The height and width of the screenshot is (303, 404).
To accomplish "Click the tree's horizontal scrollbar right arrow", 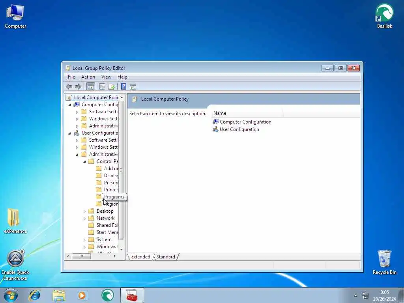I will [x=115, y=256].
